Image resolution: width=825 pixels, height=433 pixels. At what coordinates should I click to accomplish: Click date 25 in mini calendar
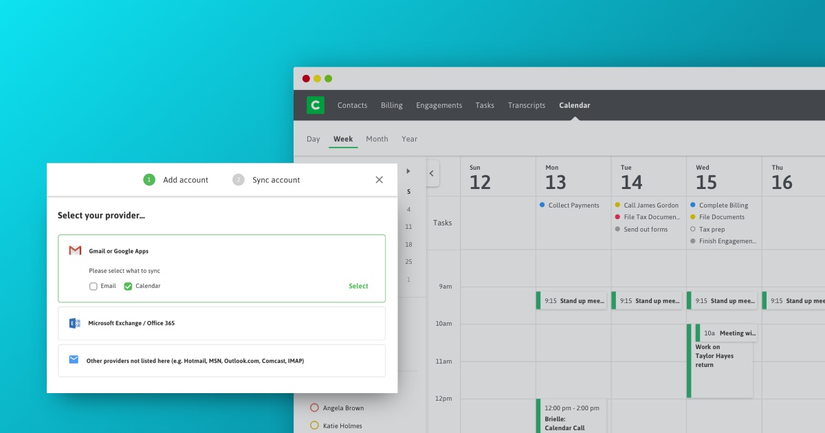pyautogui.click(x=408, y=262)
